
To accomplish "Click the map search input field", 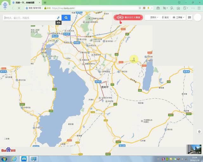I will coord(30,18).
